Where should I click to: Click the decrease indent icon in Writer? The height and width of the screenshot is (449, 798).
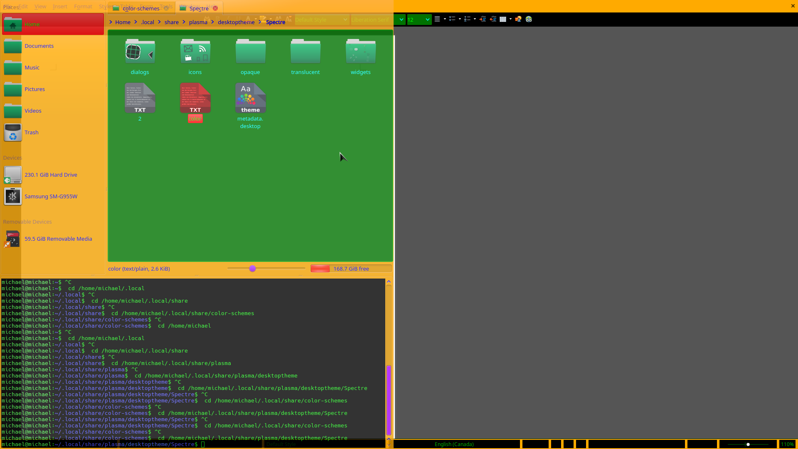click(x=493, y=19)
